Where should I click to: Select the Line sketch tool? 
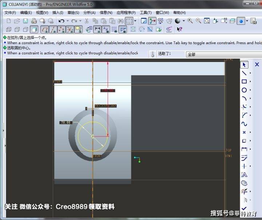[x=244, y=73]
